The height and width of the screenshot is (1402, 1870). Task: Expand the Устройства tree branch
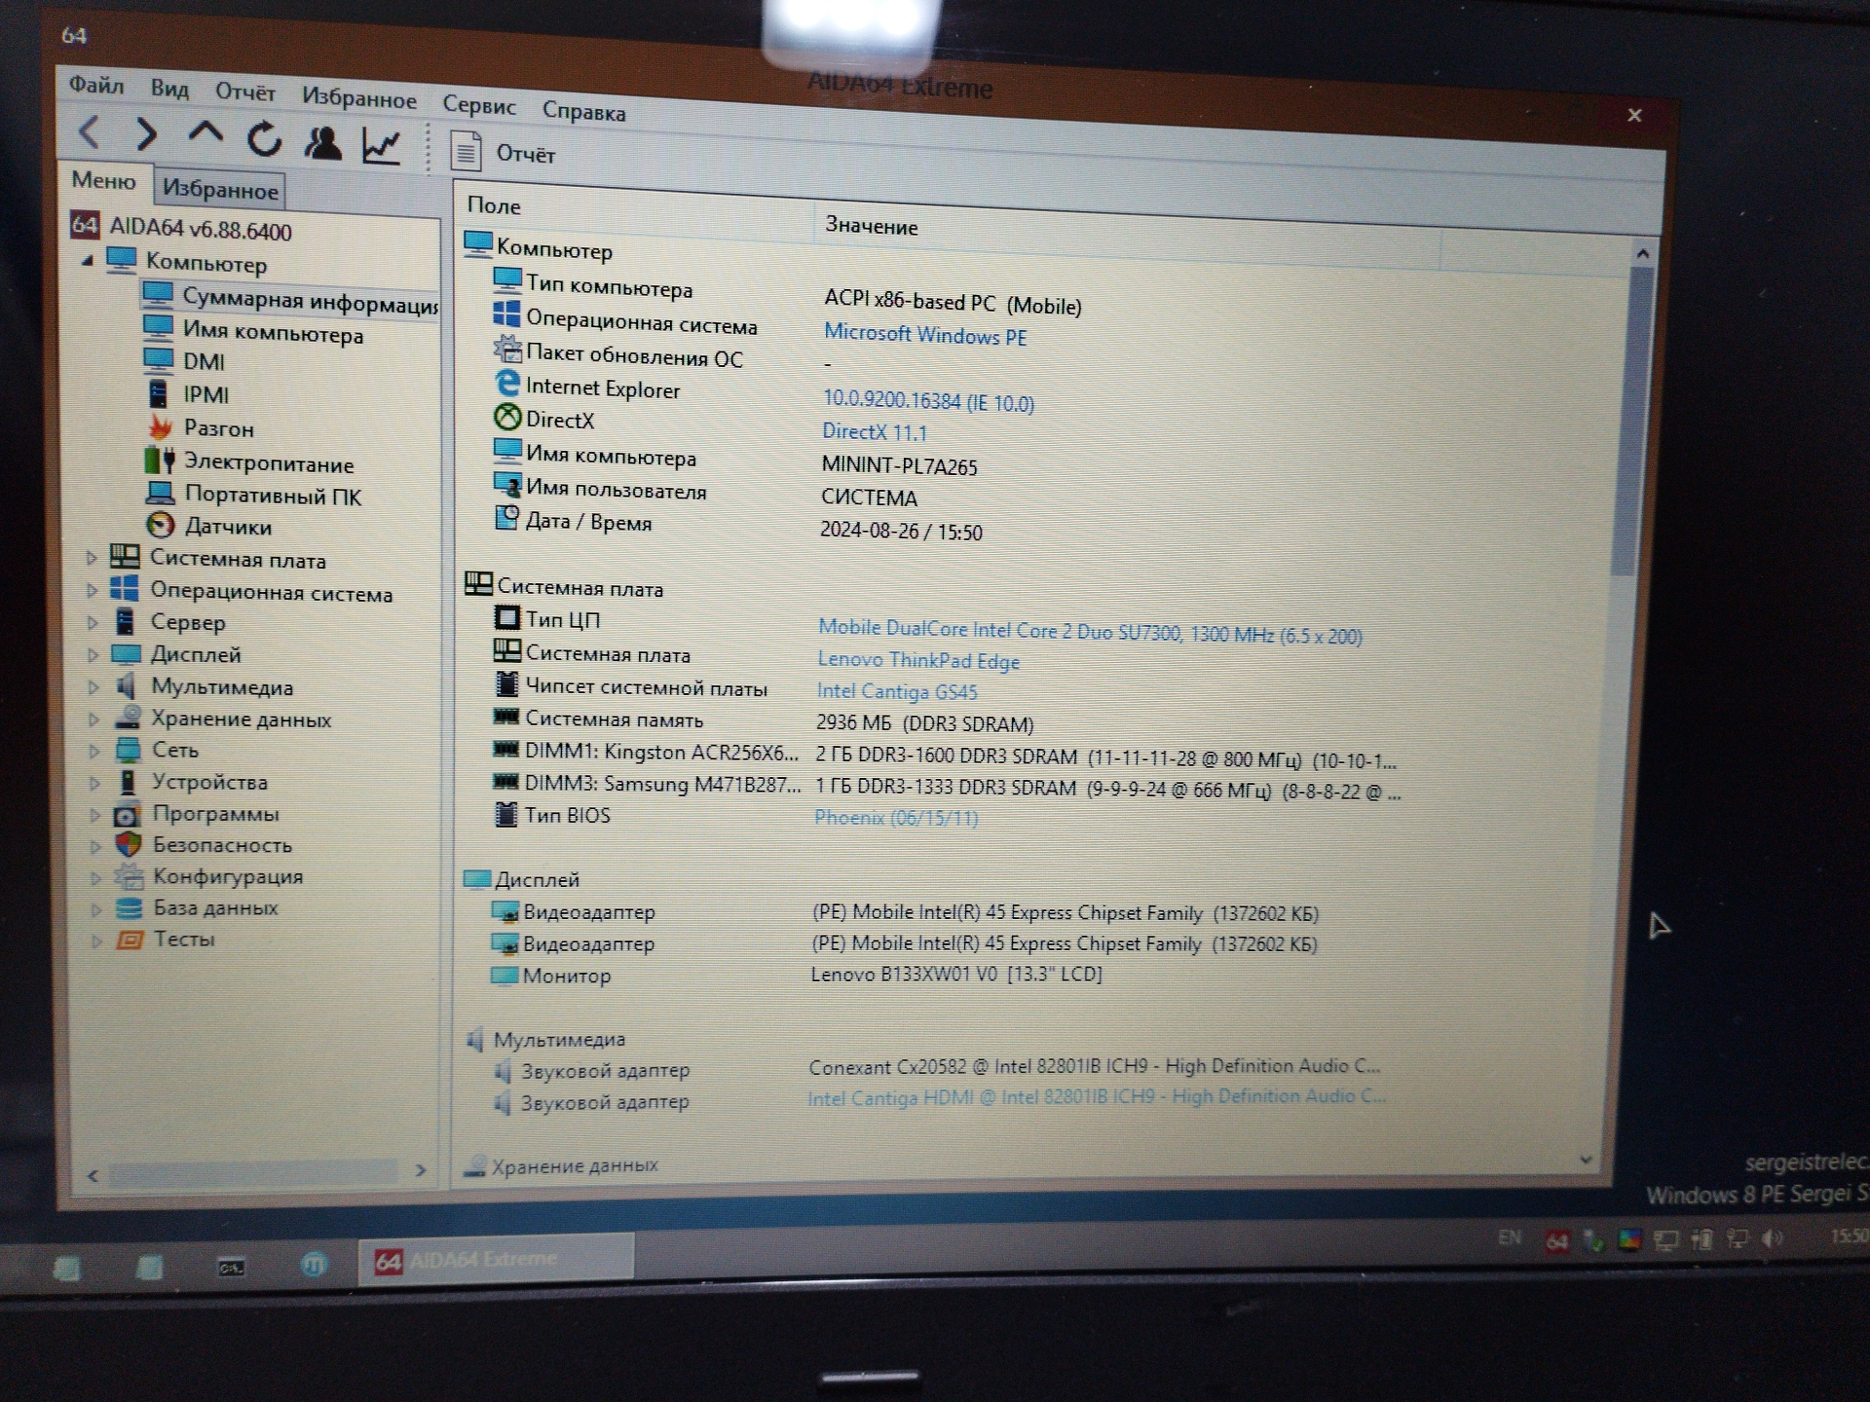(x=94, y=783)
